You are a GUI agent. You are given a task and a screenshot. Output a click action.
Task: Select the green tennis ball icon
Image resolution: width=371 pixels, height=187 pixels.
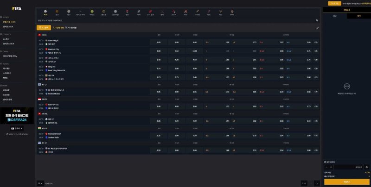pos(92,11)
